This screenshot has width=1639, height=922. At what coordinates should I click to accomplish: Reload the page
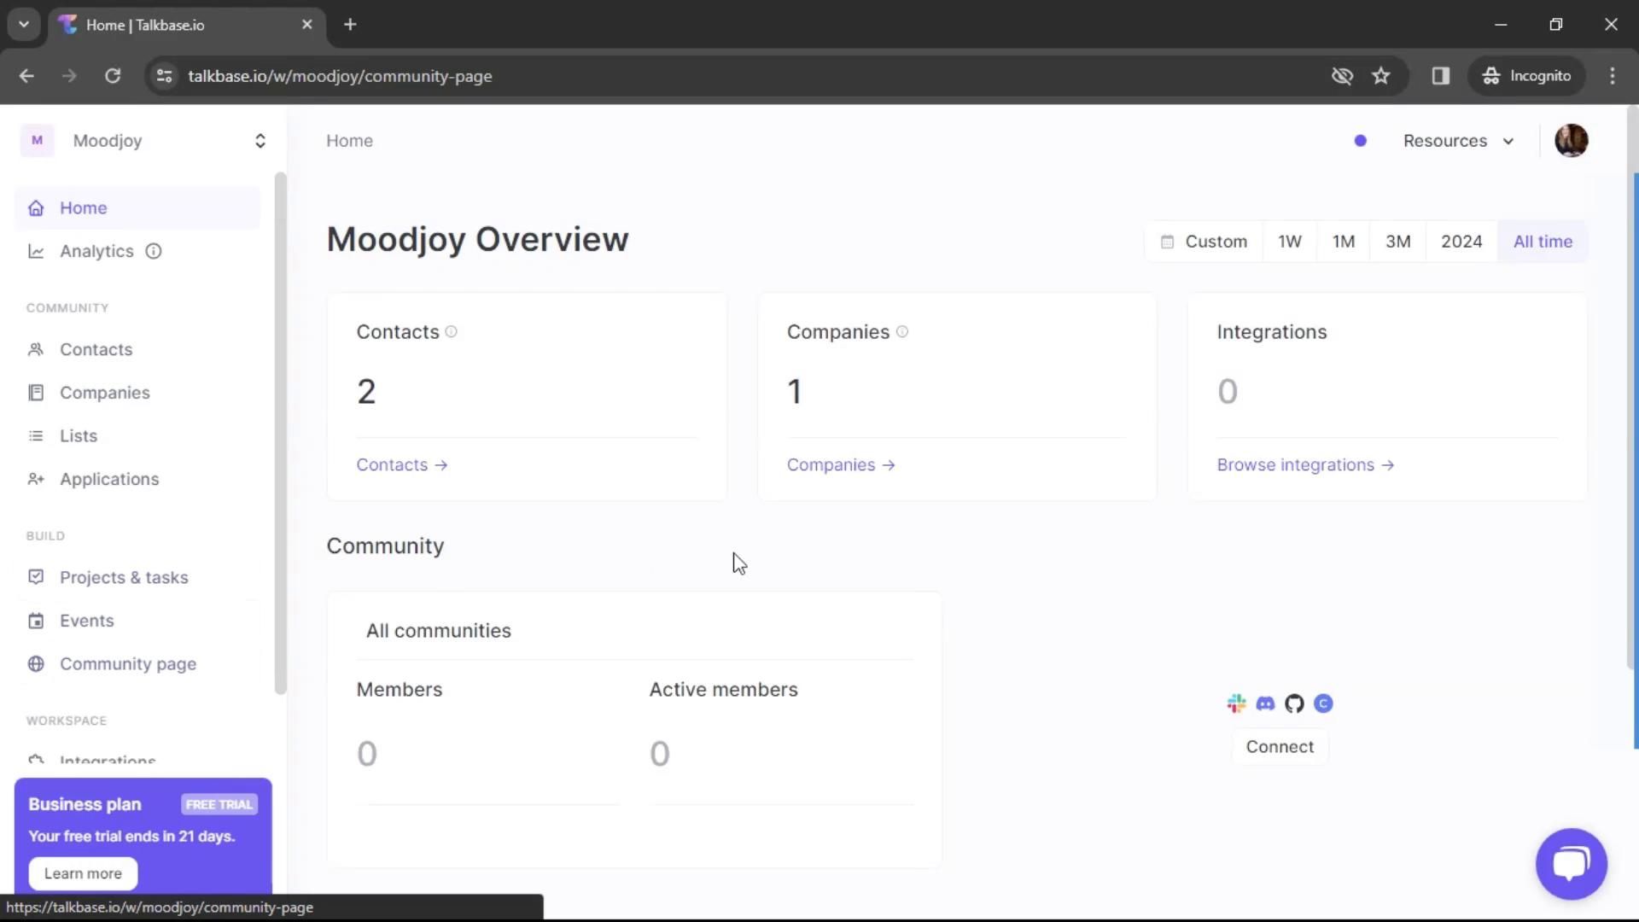113,76
